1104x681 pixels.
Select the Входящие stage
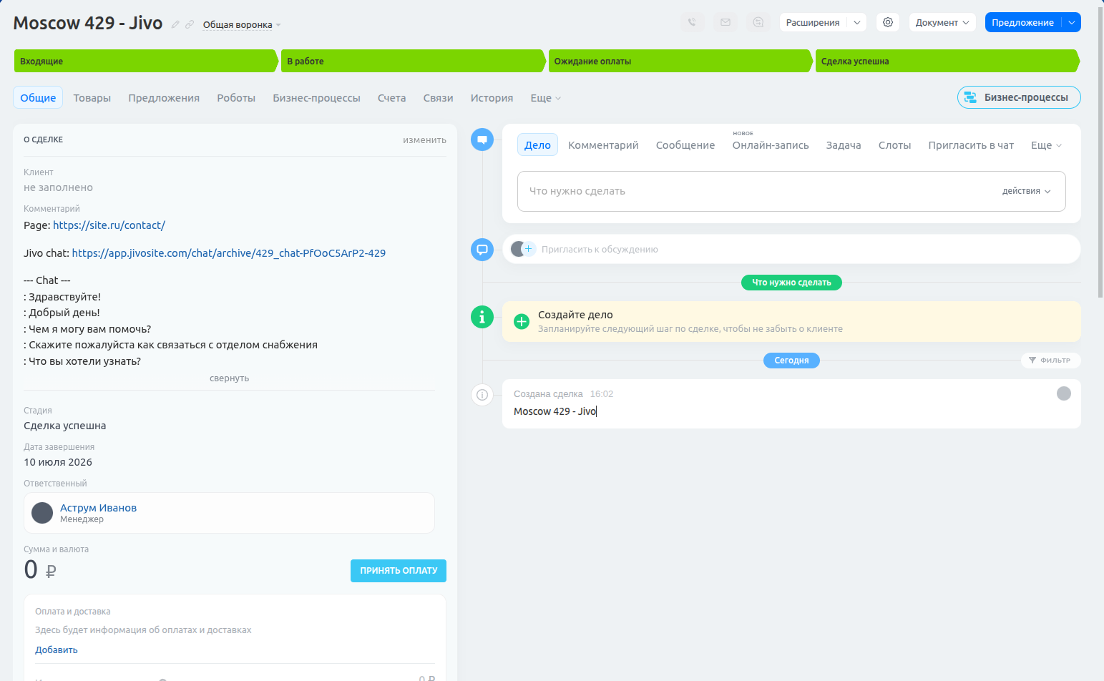click(x=146, y=61)
